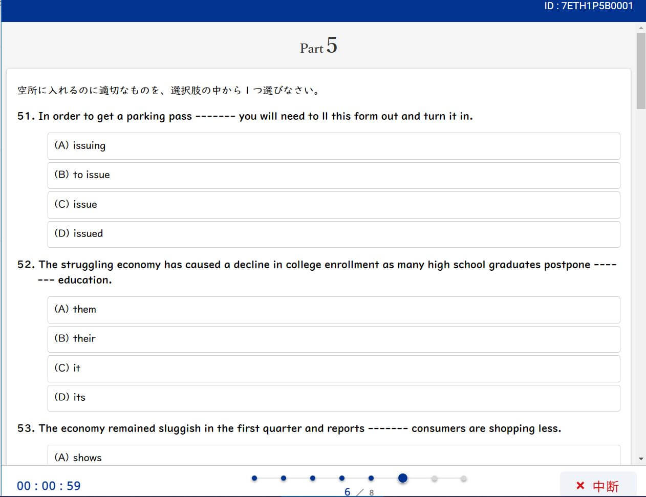Jump to last page 8 progress dot

click(x=464, y=479)
